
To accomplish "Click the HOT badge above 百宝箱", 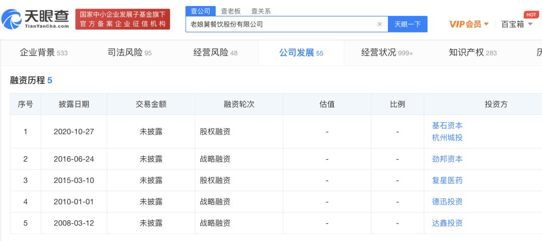I will pos(531,14).
